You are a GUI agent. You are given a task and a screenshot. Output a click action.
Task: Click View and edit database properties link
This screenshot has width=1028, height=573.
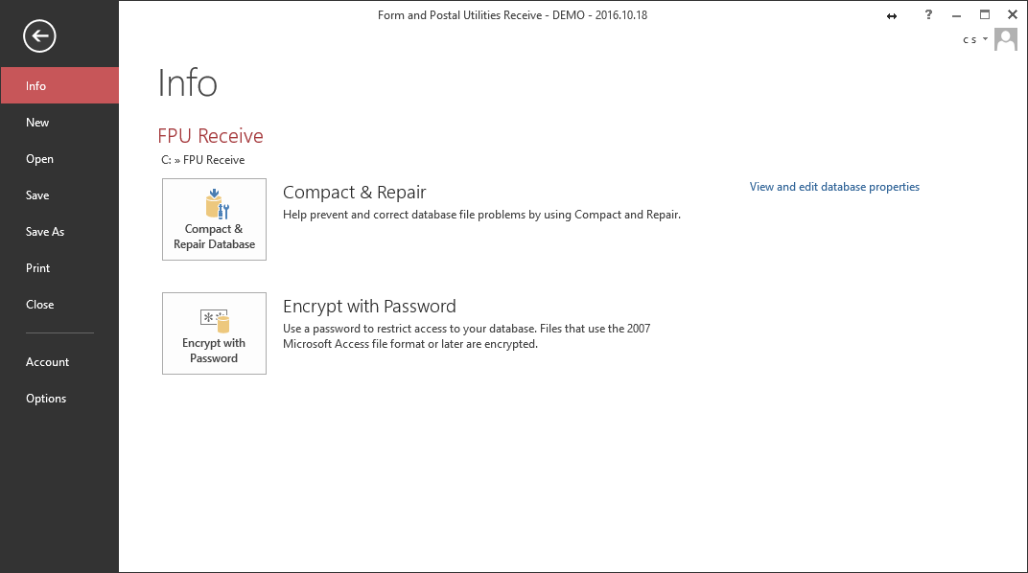pyautogui.click(x=834, y=187)
